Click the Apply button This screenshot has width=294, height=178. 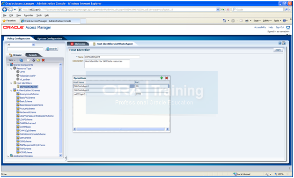(278, 50)
